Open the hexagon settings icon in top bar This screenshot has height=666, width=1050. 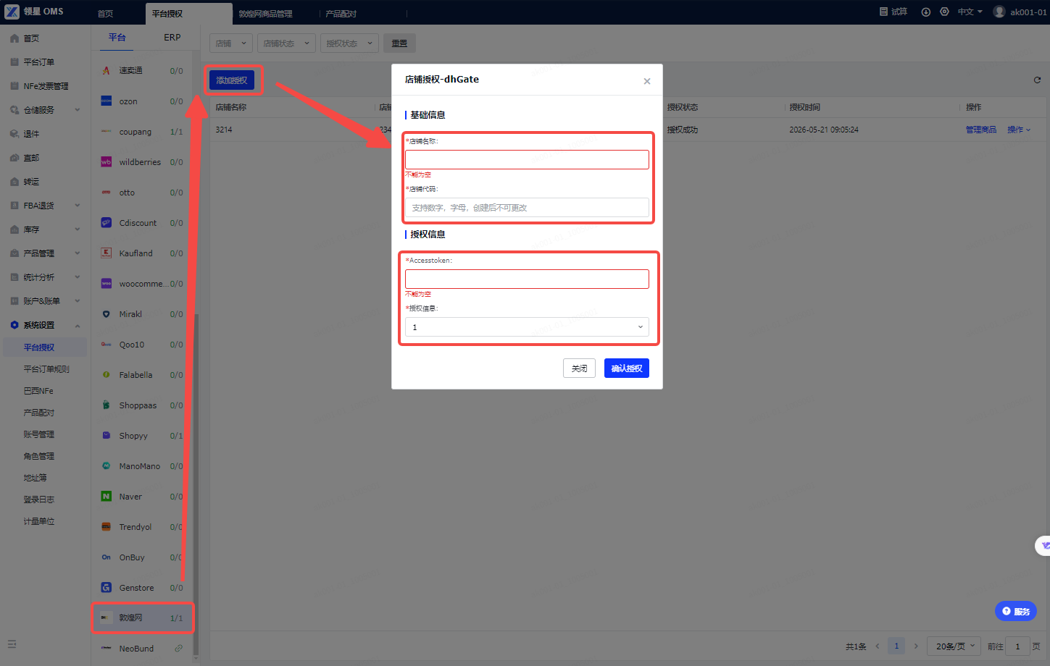(944, 12)
